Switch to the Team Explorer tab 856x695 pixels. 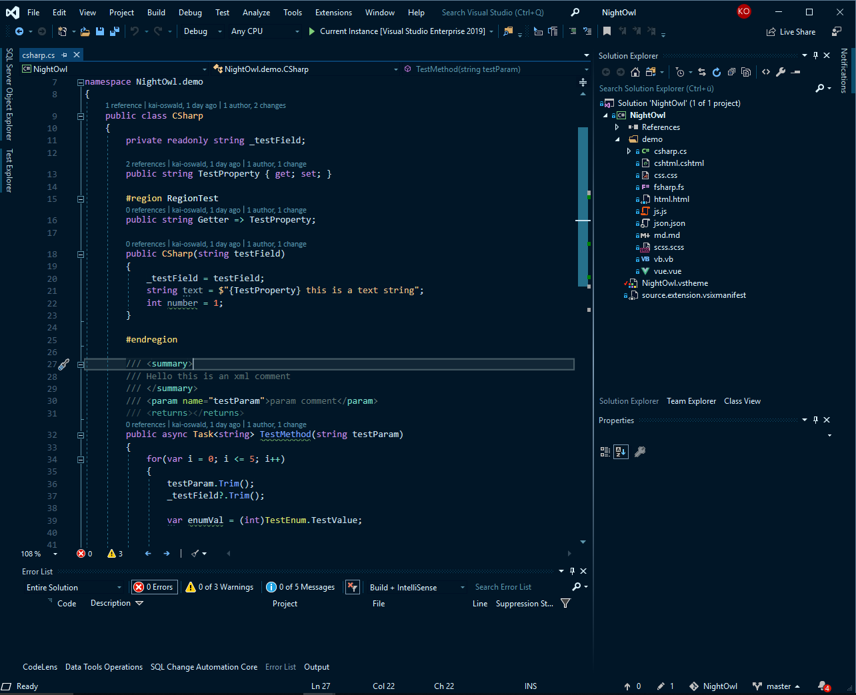tap(691, 400)
